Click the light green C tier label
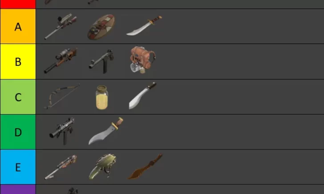The height and width of the screenshot is (194, 324). coord(18,97)
